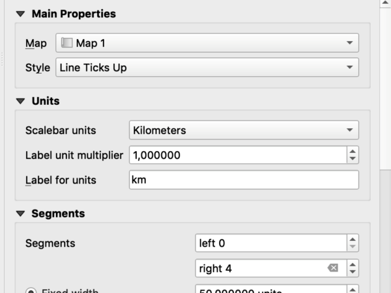Increase right segments with up arrow
391x293 pixels.
(x=353, y=264)
